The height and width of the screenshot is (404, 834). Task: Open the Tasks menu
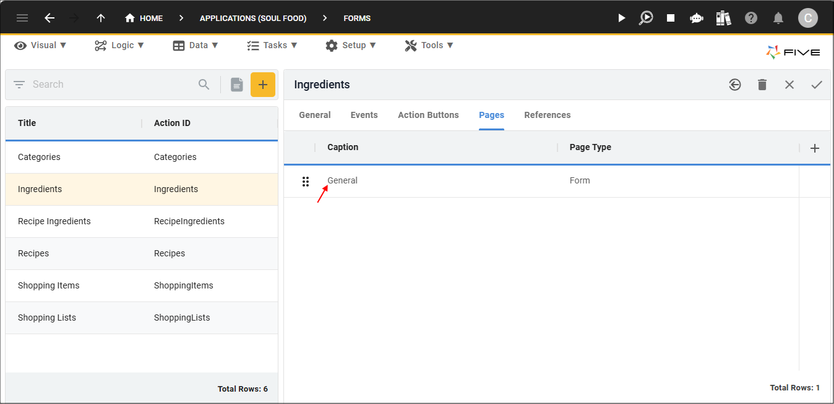pos(272,45)
